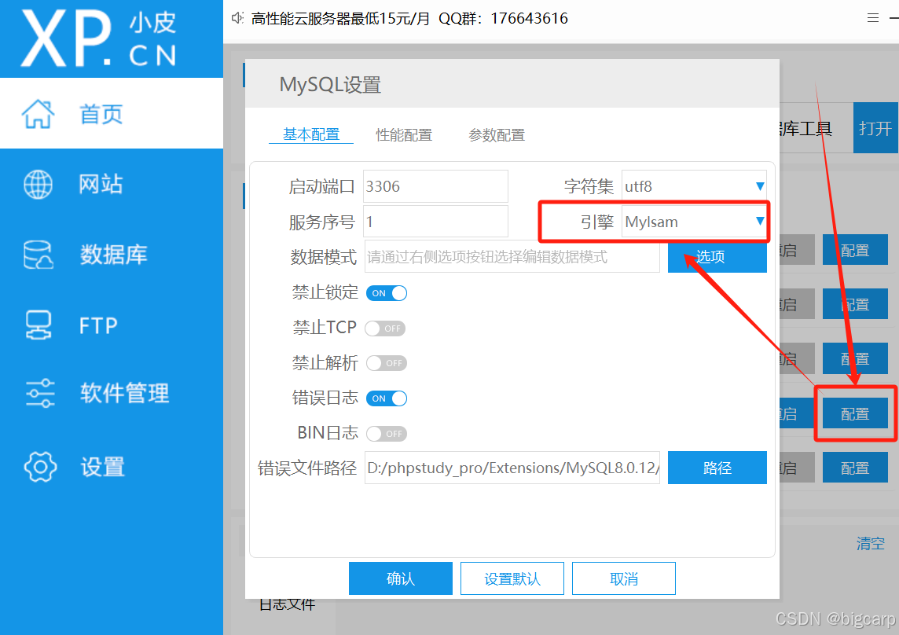The width and height of the screenshot is (899, 635).
Task: Click the XP.CN 小皮 logo
Action: (98, 39)
